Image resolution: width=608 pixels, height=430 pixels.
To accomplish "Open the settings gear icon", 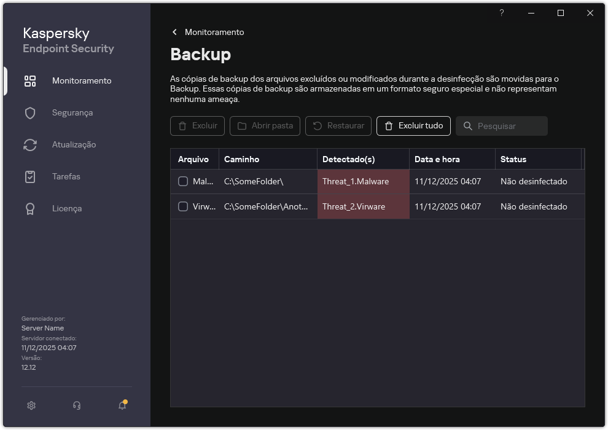I will click(x=31, y=405).
